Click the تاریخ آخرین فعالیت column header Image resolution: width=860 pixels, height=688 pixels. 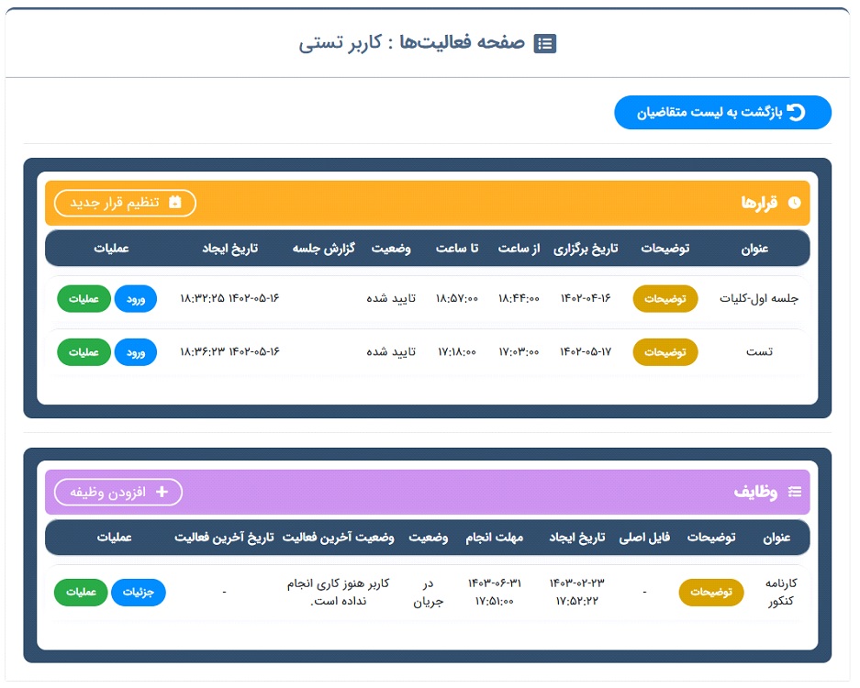224,538
